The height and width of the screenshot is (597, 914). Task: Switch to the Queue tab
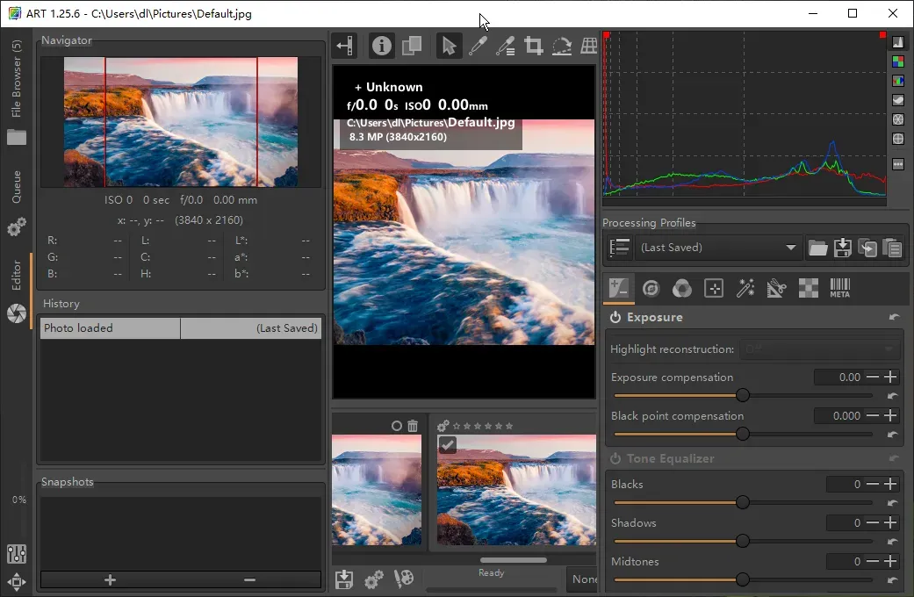click(17, 186)
